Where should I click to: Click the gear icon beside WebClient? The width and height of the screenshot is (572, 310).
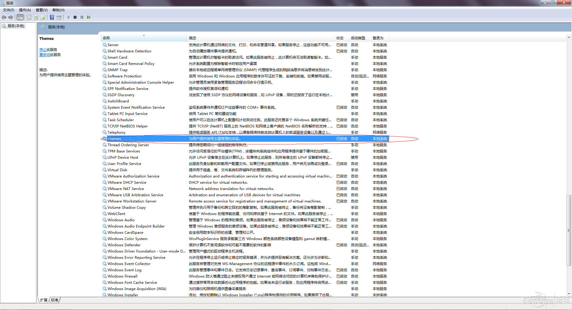(x=105, y=214)
